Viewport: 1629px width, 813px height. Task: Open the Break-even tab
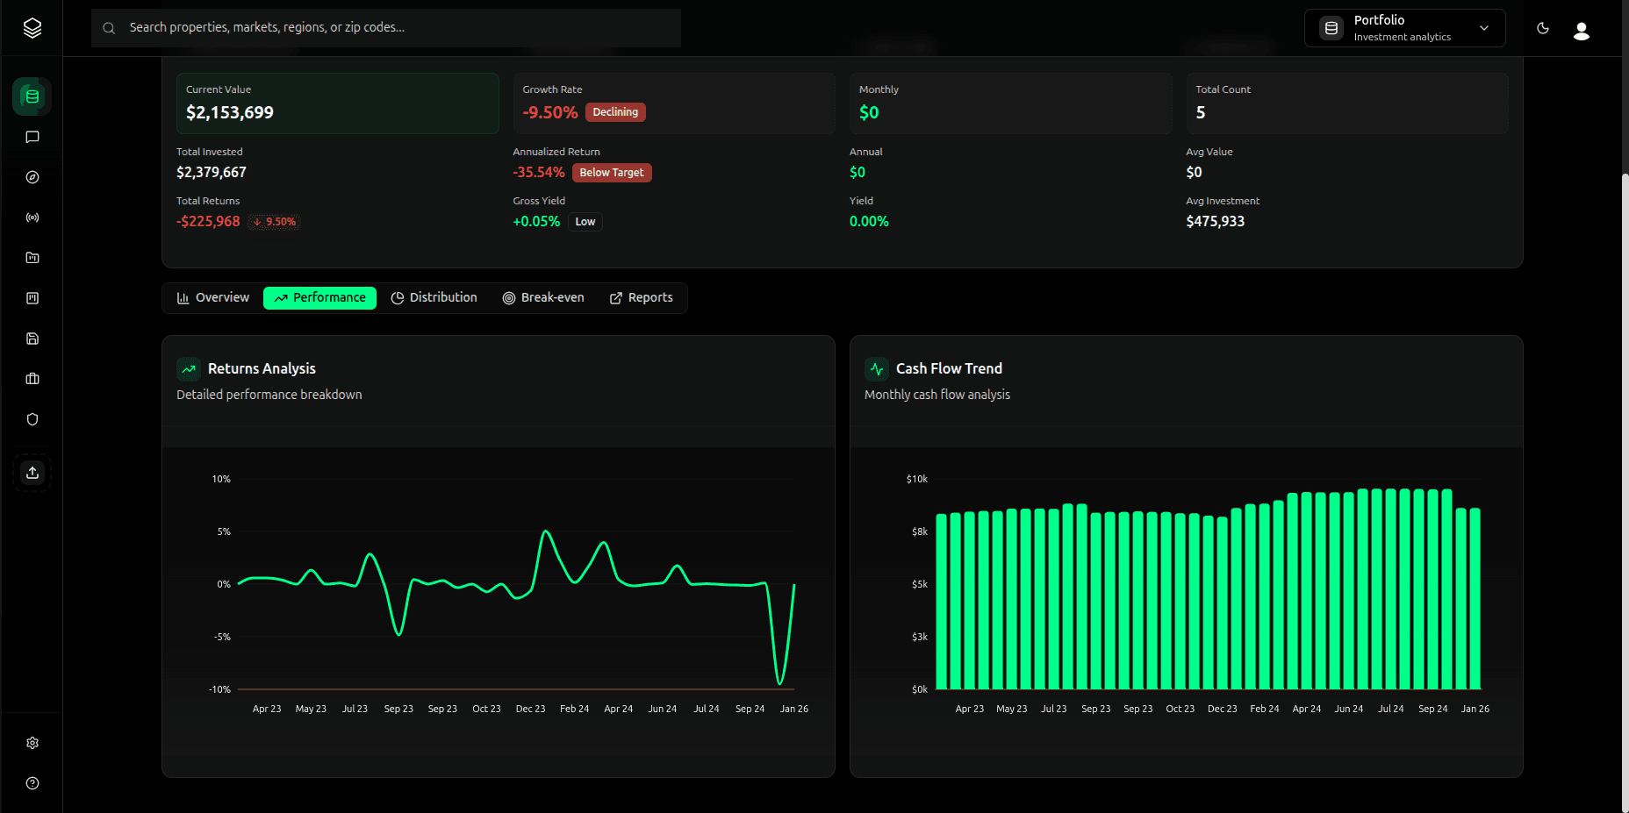pyautogui.click(x=543, y=298)
